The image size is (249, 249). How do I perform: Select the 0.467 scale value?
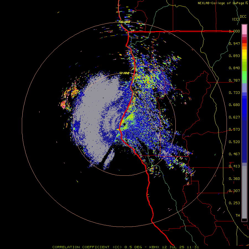coord(234,154)
